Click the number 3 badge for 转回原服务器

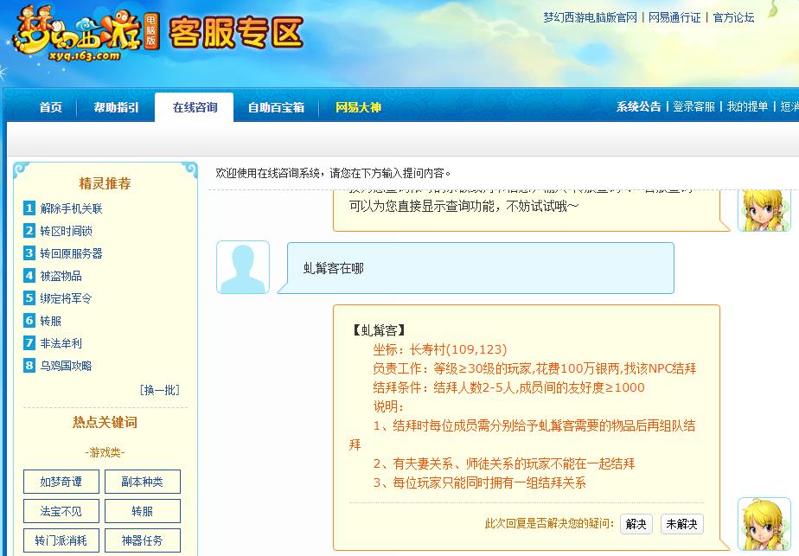coord(29,252)
